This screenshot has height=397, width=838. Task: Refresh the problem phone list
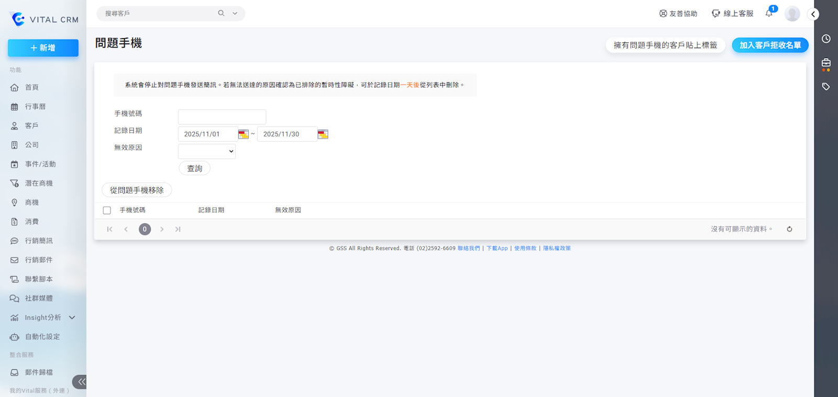789,229
